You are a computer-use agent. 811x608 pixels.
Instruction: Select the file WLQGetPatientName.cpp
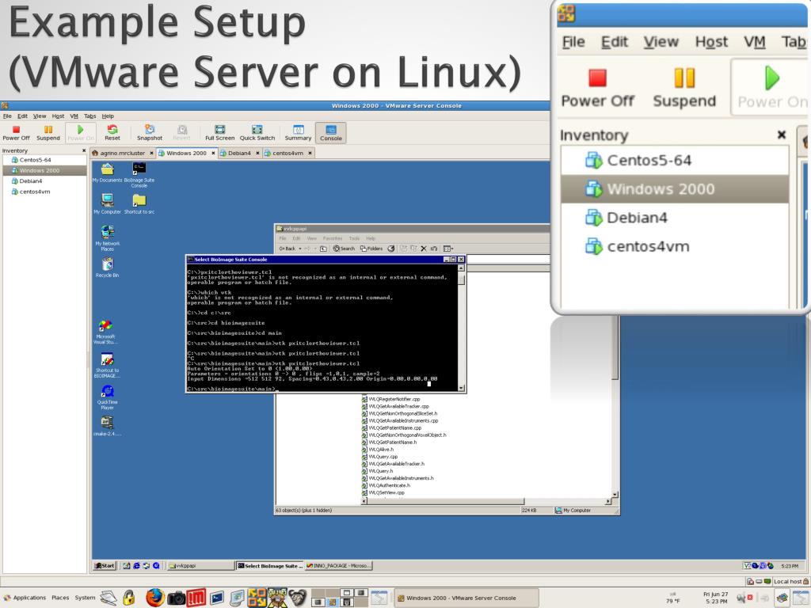click(391, 428)
